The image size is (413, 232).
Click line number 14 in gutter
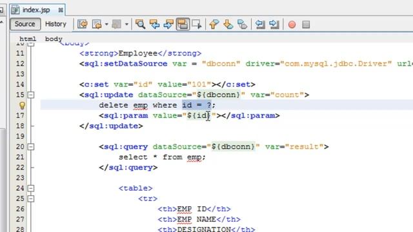(x=20, y=84)
